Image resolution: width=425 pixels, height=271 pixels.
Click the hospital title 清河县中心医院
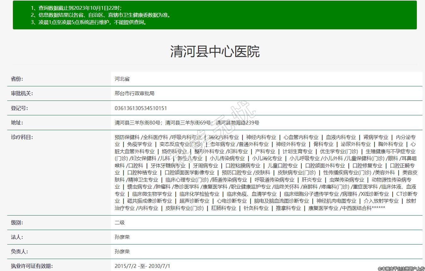click(215, 51)
